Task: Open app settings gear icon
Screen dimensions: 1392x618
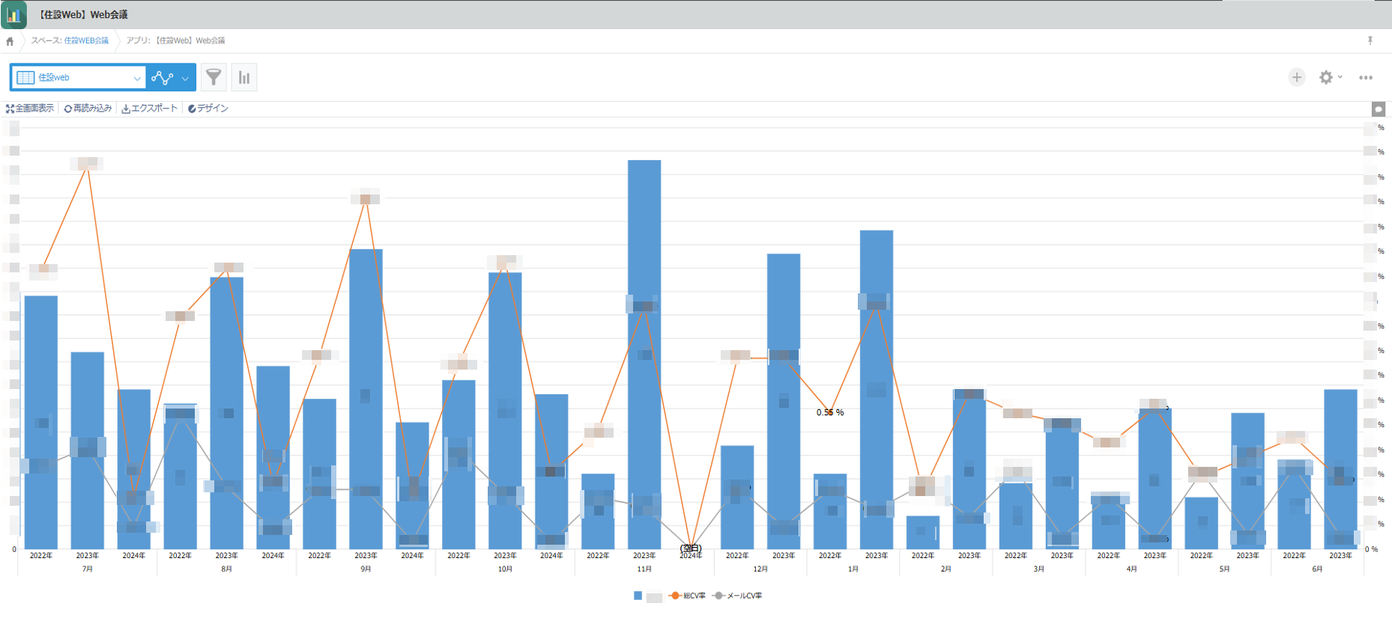Action: click(x=1325, y=77)
